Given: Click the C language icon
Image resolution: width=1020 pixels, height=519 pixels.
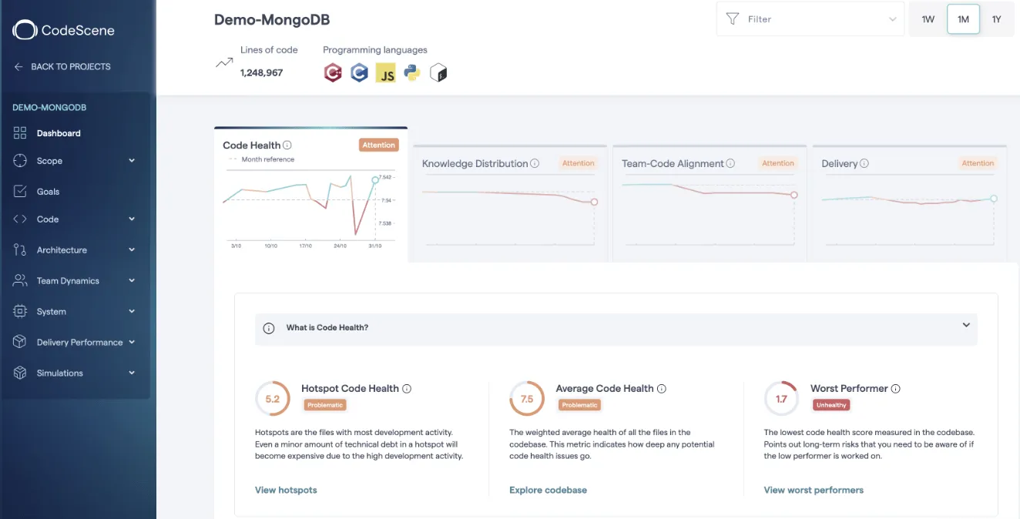Looking at the screenshot, I should point(359,73).
